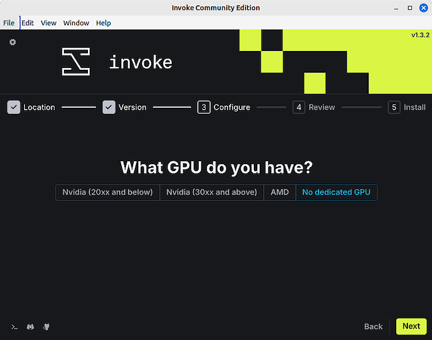This screenshot has width=432, height=340.
Task: Click the Review step label
Action: tap(322, 107)
